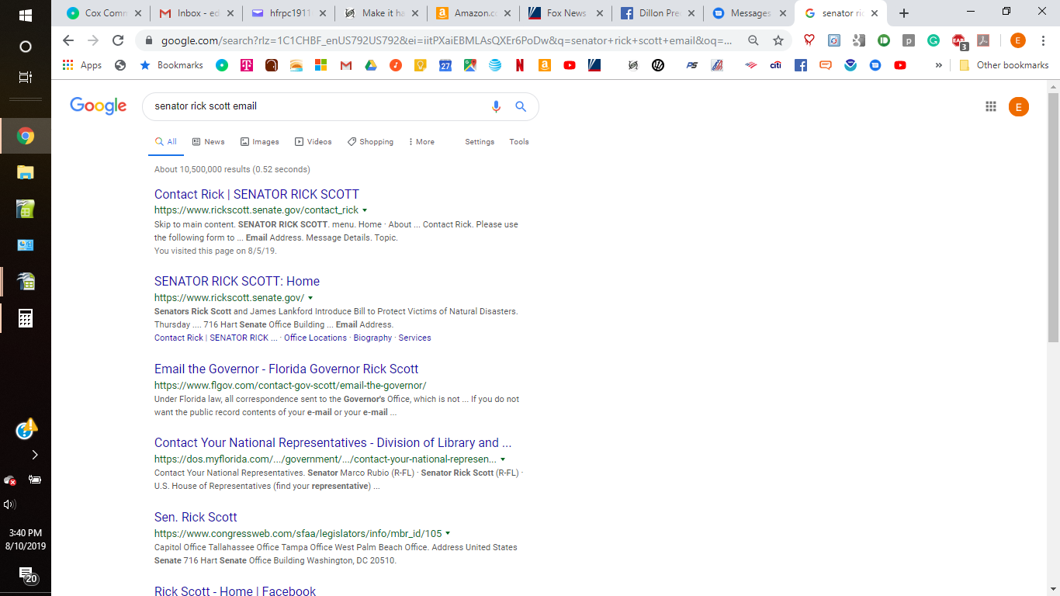Open new browser tab with plus button
The width and height of the screenshot is (1060, 596).
[904, 13]
